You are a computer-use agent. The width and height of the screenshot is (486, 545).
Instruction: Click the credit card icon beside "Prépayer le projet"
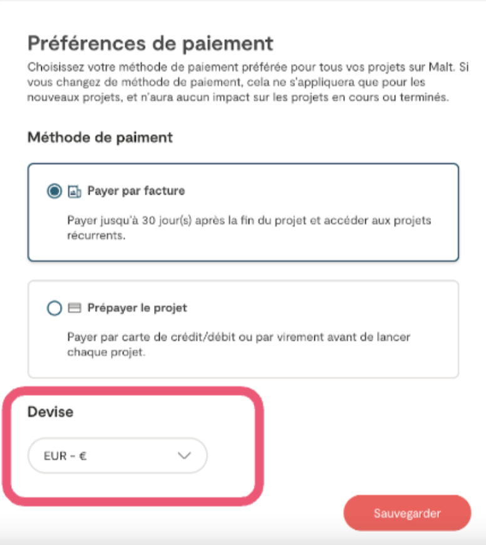pos(74,308)
